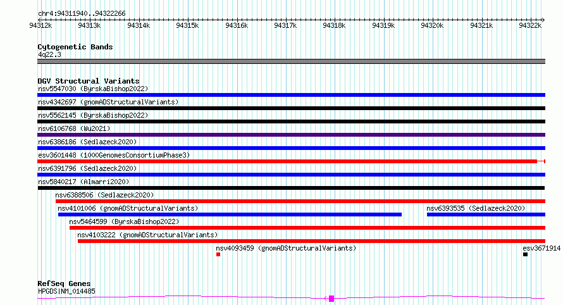Open nsv5464599 (ByrskaBishop2022) label
Image resolution: width=563 pixels, height=305 pixels.
[x=124, y=221]
